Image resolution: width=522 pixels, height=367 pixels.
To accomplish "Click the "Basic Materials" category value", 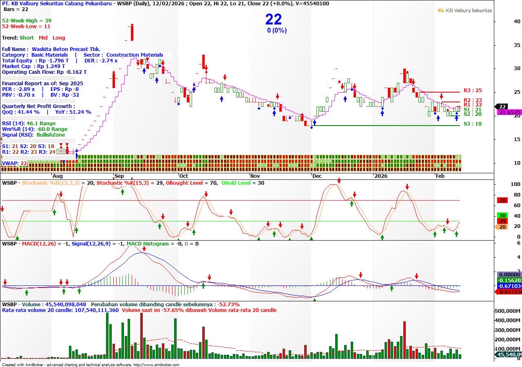I will (x=50, y=55).
